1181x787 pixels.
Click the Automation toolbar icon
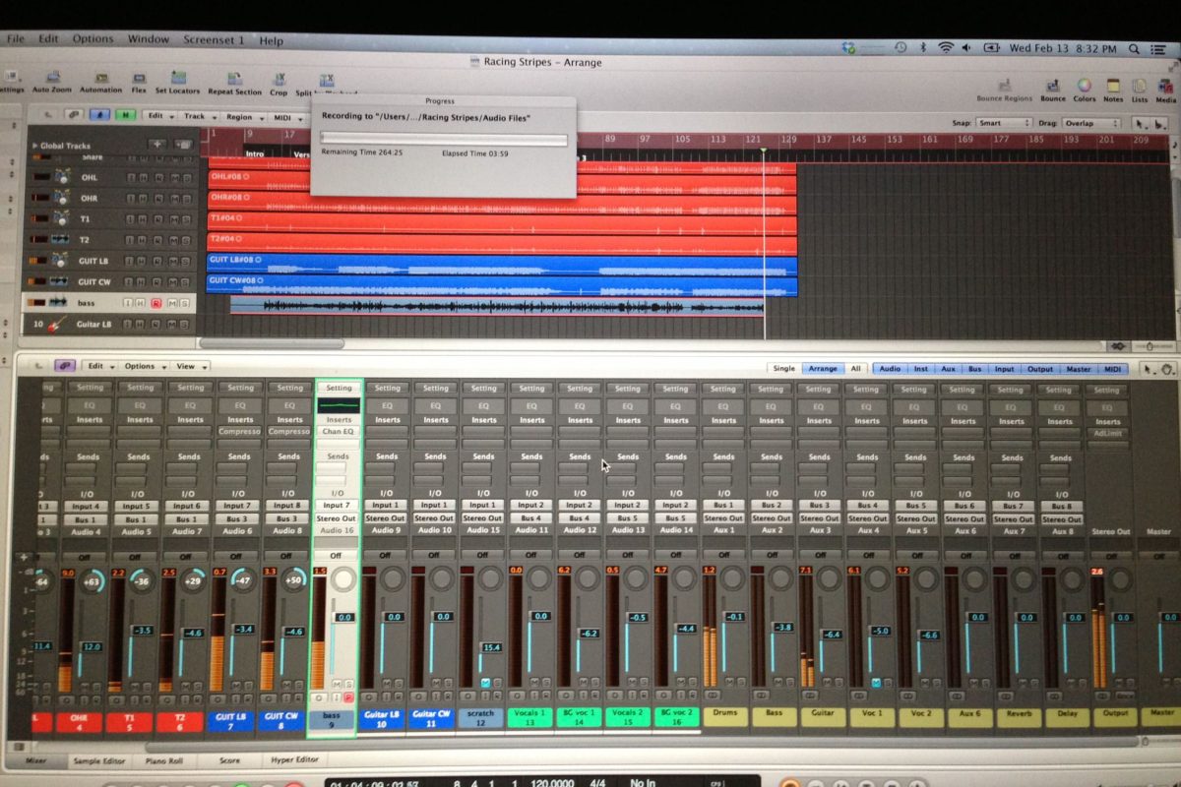coord(100,78)
